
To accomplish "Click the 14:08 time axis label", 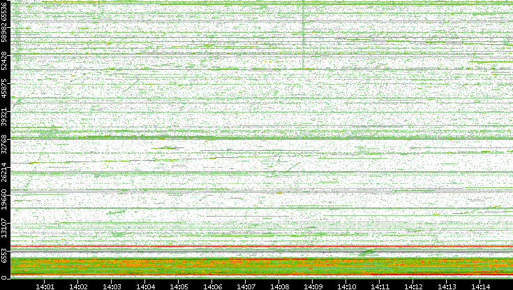I will 279,287.
